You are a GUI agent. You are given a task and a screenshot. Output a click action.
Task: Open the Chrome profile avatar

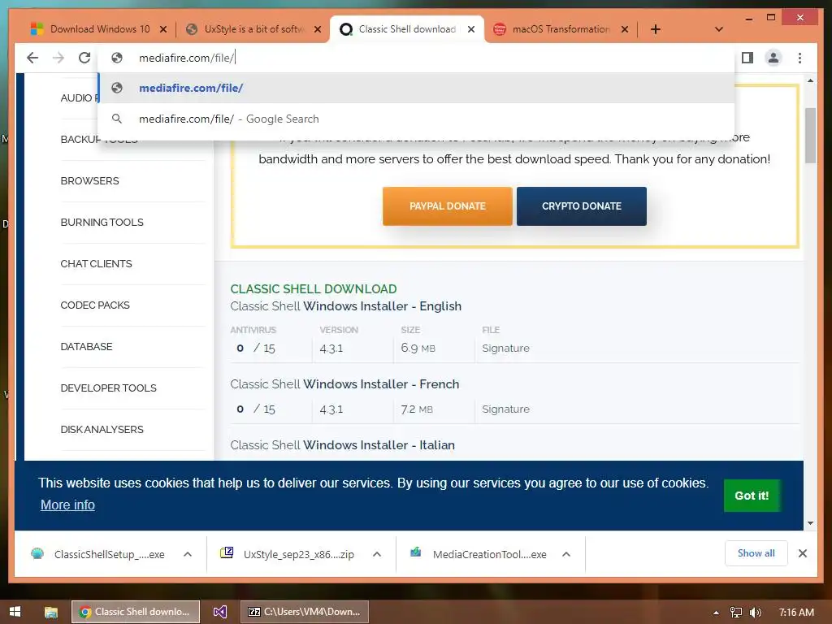coord(773,58)
